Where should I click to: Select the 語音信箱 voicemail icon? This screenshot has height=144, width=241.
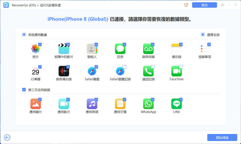click(148, 49)
